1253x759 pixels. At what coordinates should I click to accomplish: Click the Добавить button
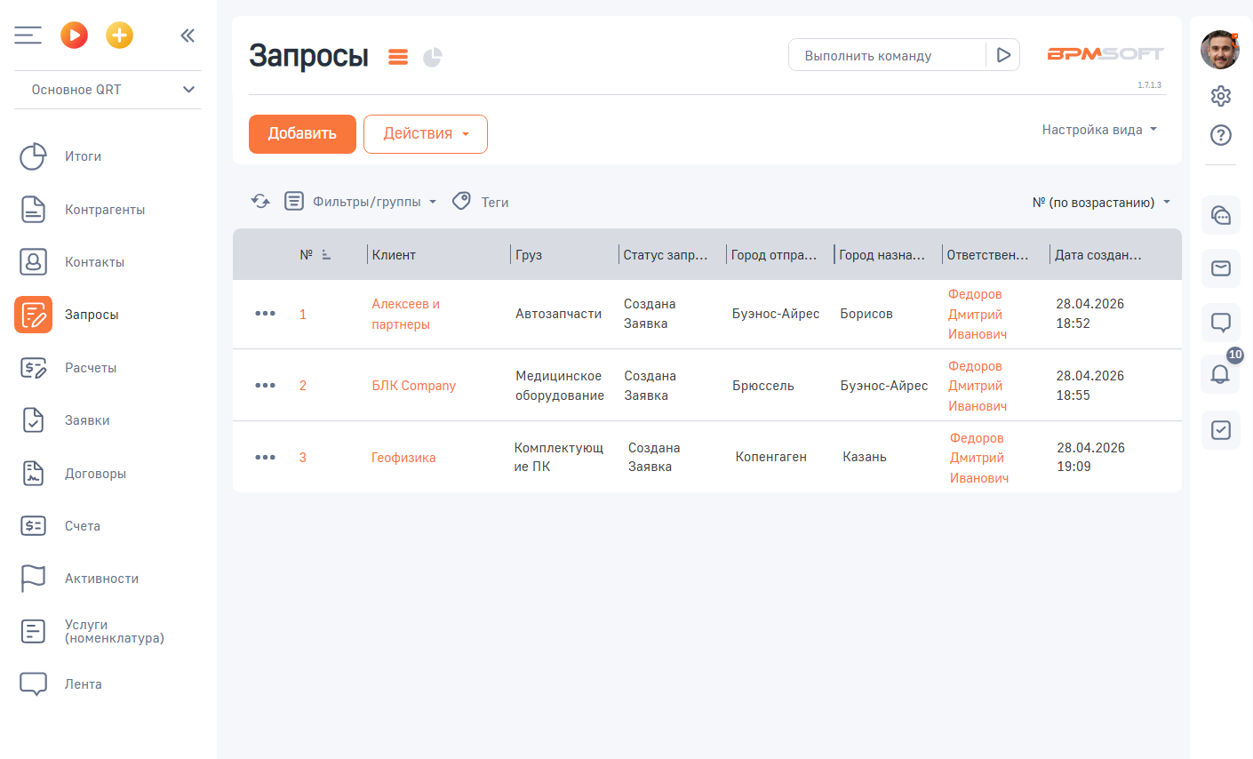[x=302, y=134]
